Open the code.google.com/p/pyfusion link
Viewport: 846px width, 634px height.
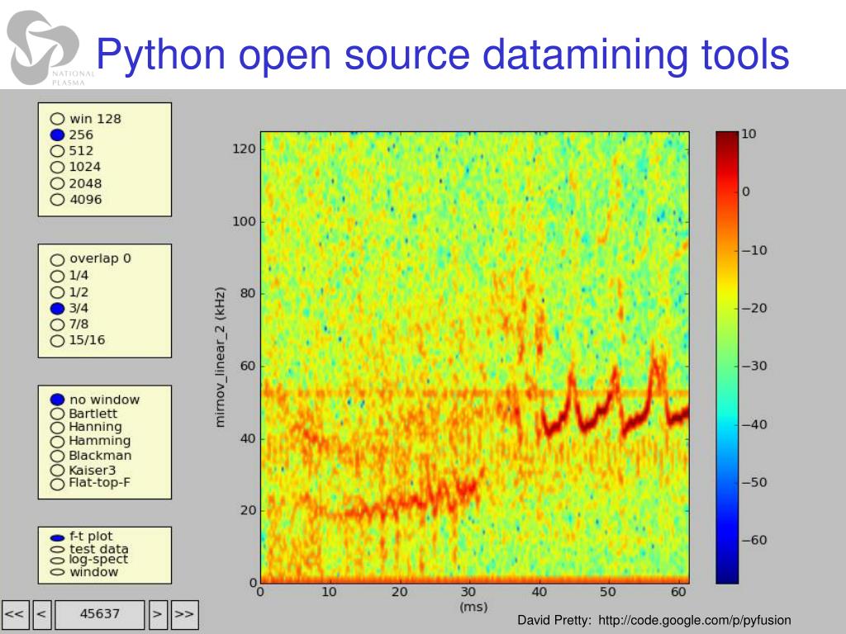click(x=694, y=620)
